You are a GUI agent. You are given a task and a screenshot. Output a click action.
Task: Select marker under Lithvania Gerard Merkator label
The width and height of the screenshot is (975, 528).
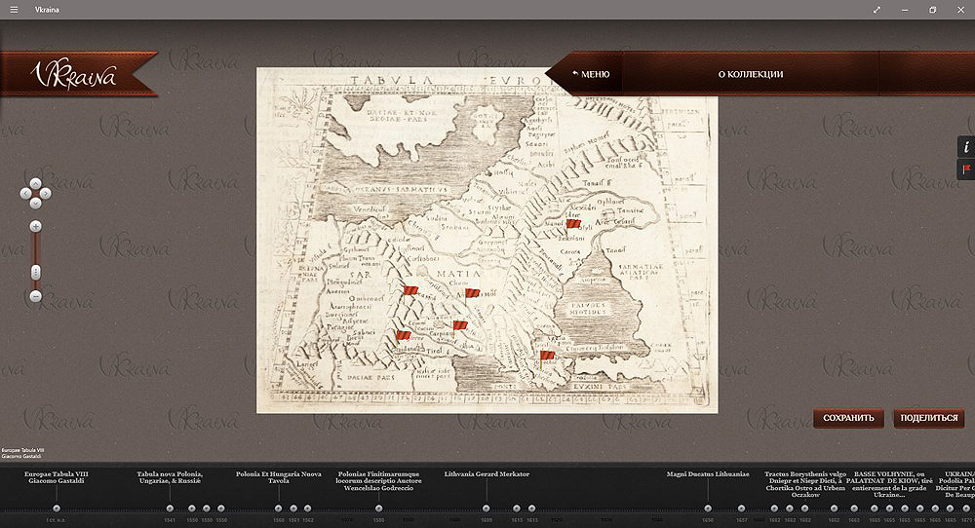tap(487, 509)
